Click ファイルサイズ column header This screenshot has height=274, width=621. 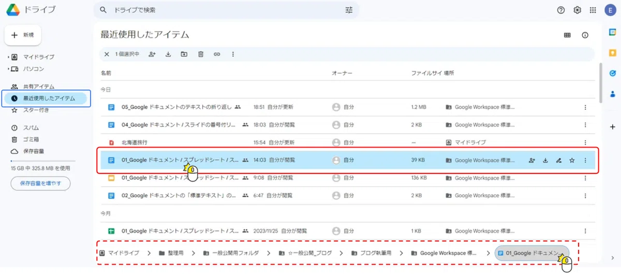tap(426, 74)
